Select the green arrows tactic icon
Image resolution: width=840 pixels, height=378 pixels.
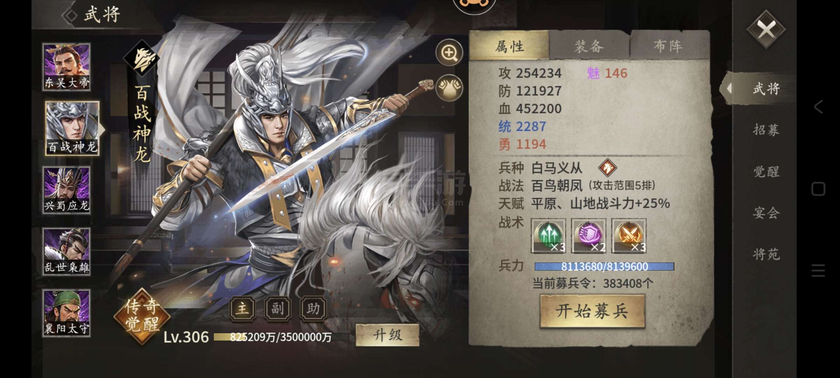click(x=548, y=236)
